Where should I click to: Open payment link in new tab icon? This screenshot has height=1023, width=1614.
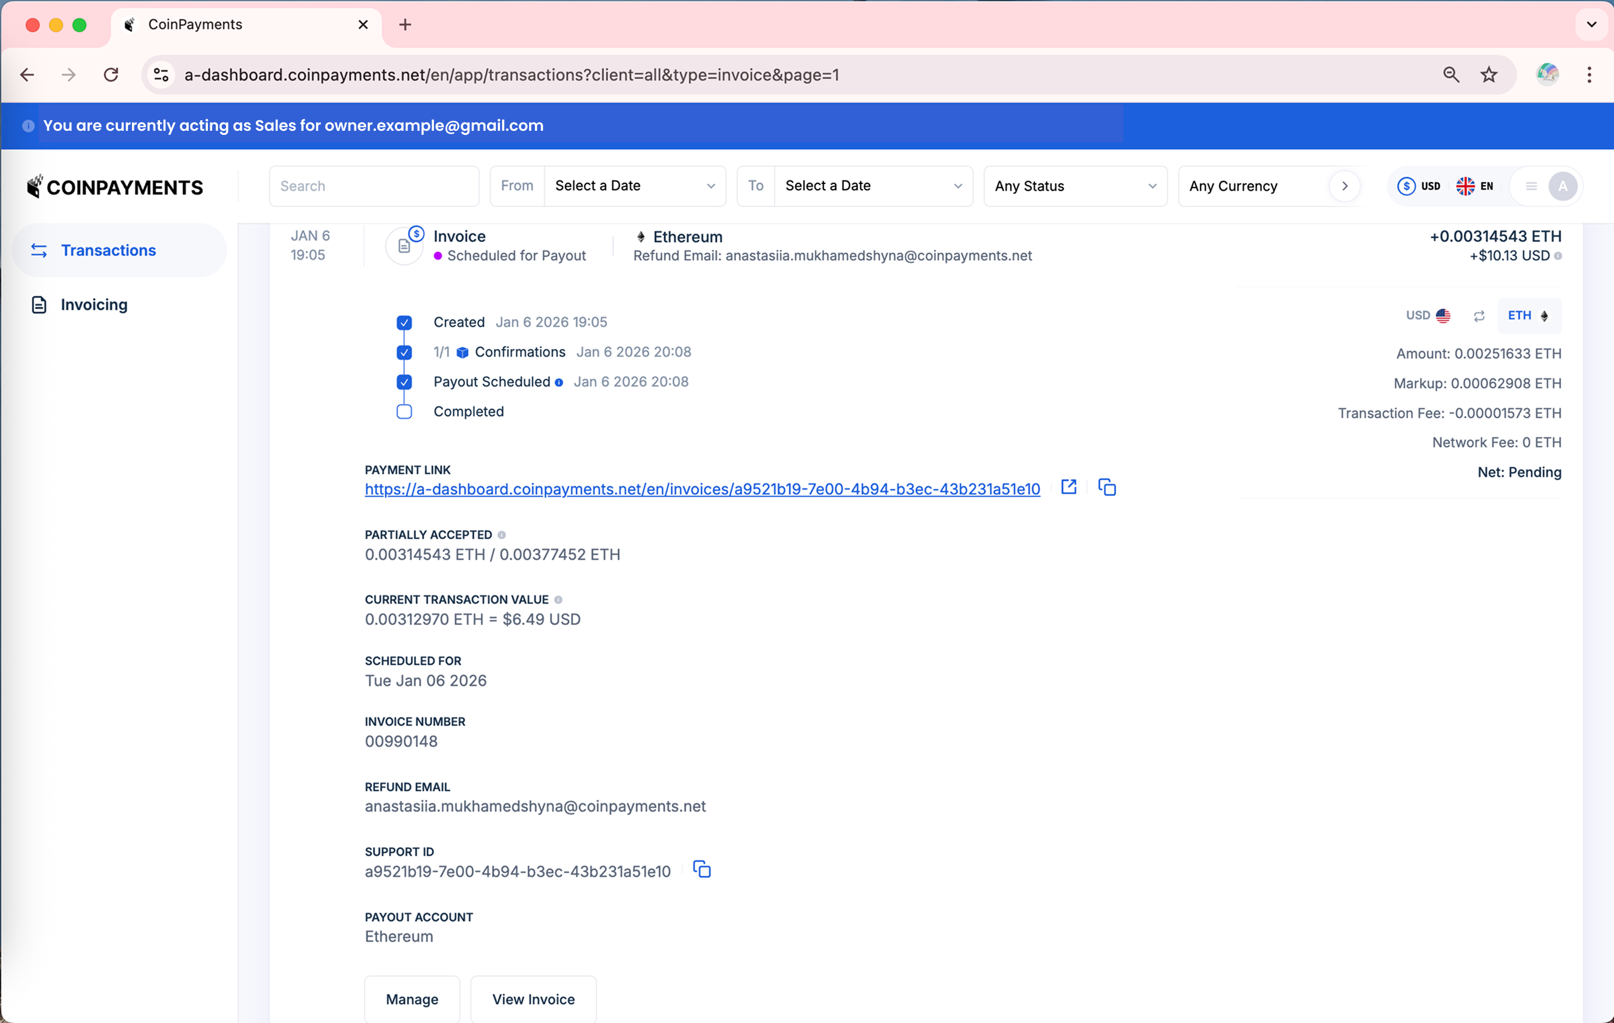[x=1069, y=488]
